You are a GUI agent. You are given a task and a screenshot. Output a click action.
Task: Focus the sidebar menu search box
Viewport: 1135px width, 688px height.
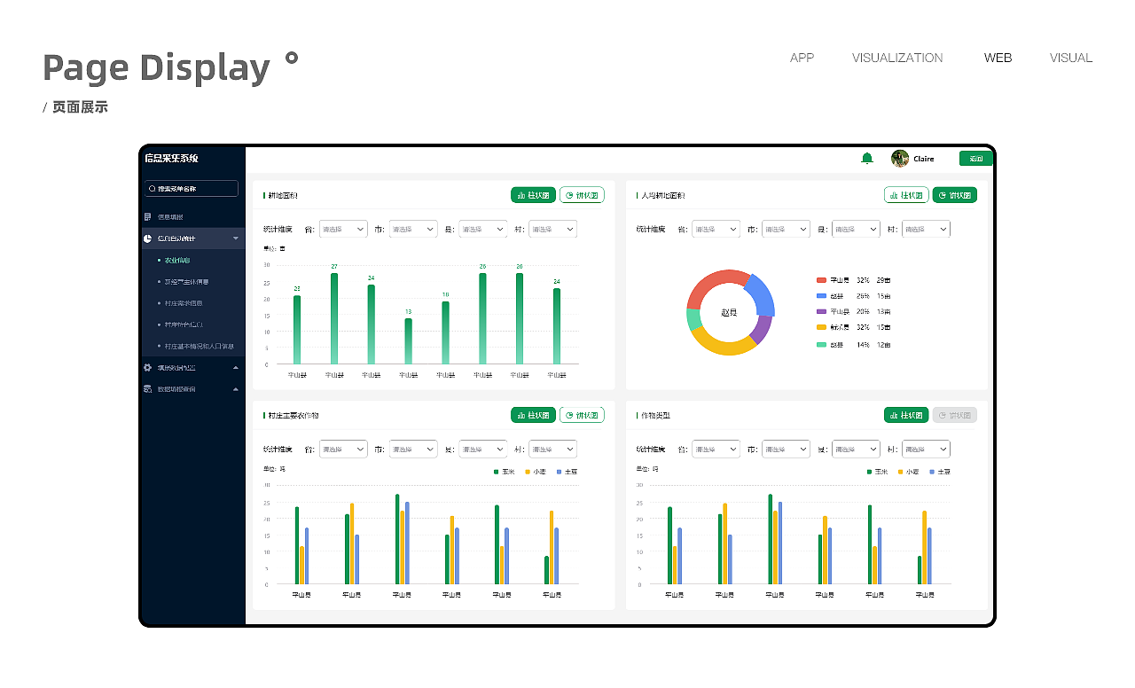tap(192, 189)
